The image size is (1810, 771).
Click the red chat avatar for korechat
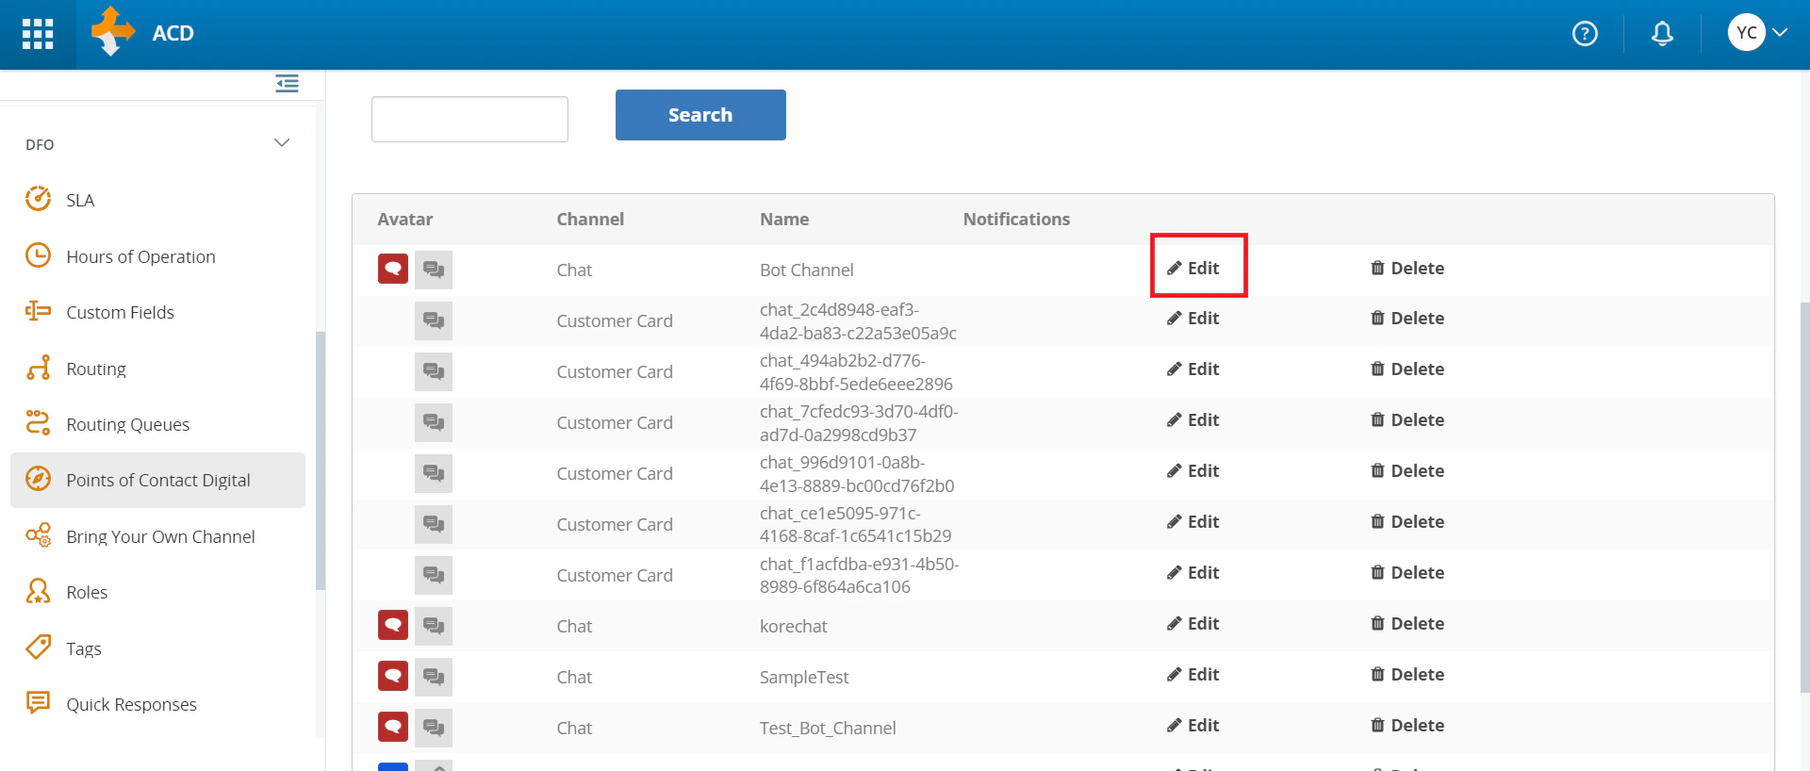coord(393,625)
